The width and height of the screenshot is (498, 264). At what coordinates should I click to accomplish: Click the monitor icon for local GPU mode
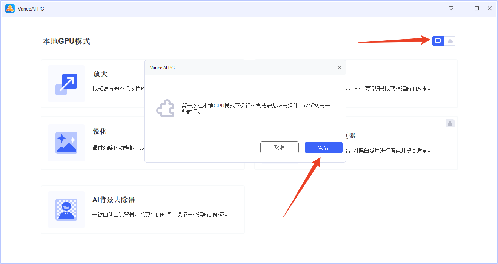[x=437, y=41]
